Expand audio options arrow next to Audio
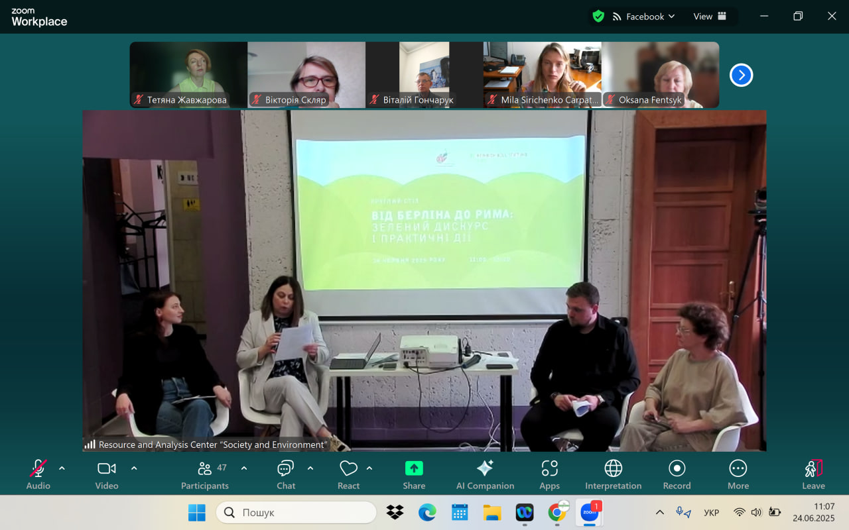The image size is (849, 530). 62,468
